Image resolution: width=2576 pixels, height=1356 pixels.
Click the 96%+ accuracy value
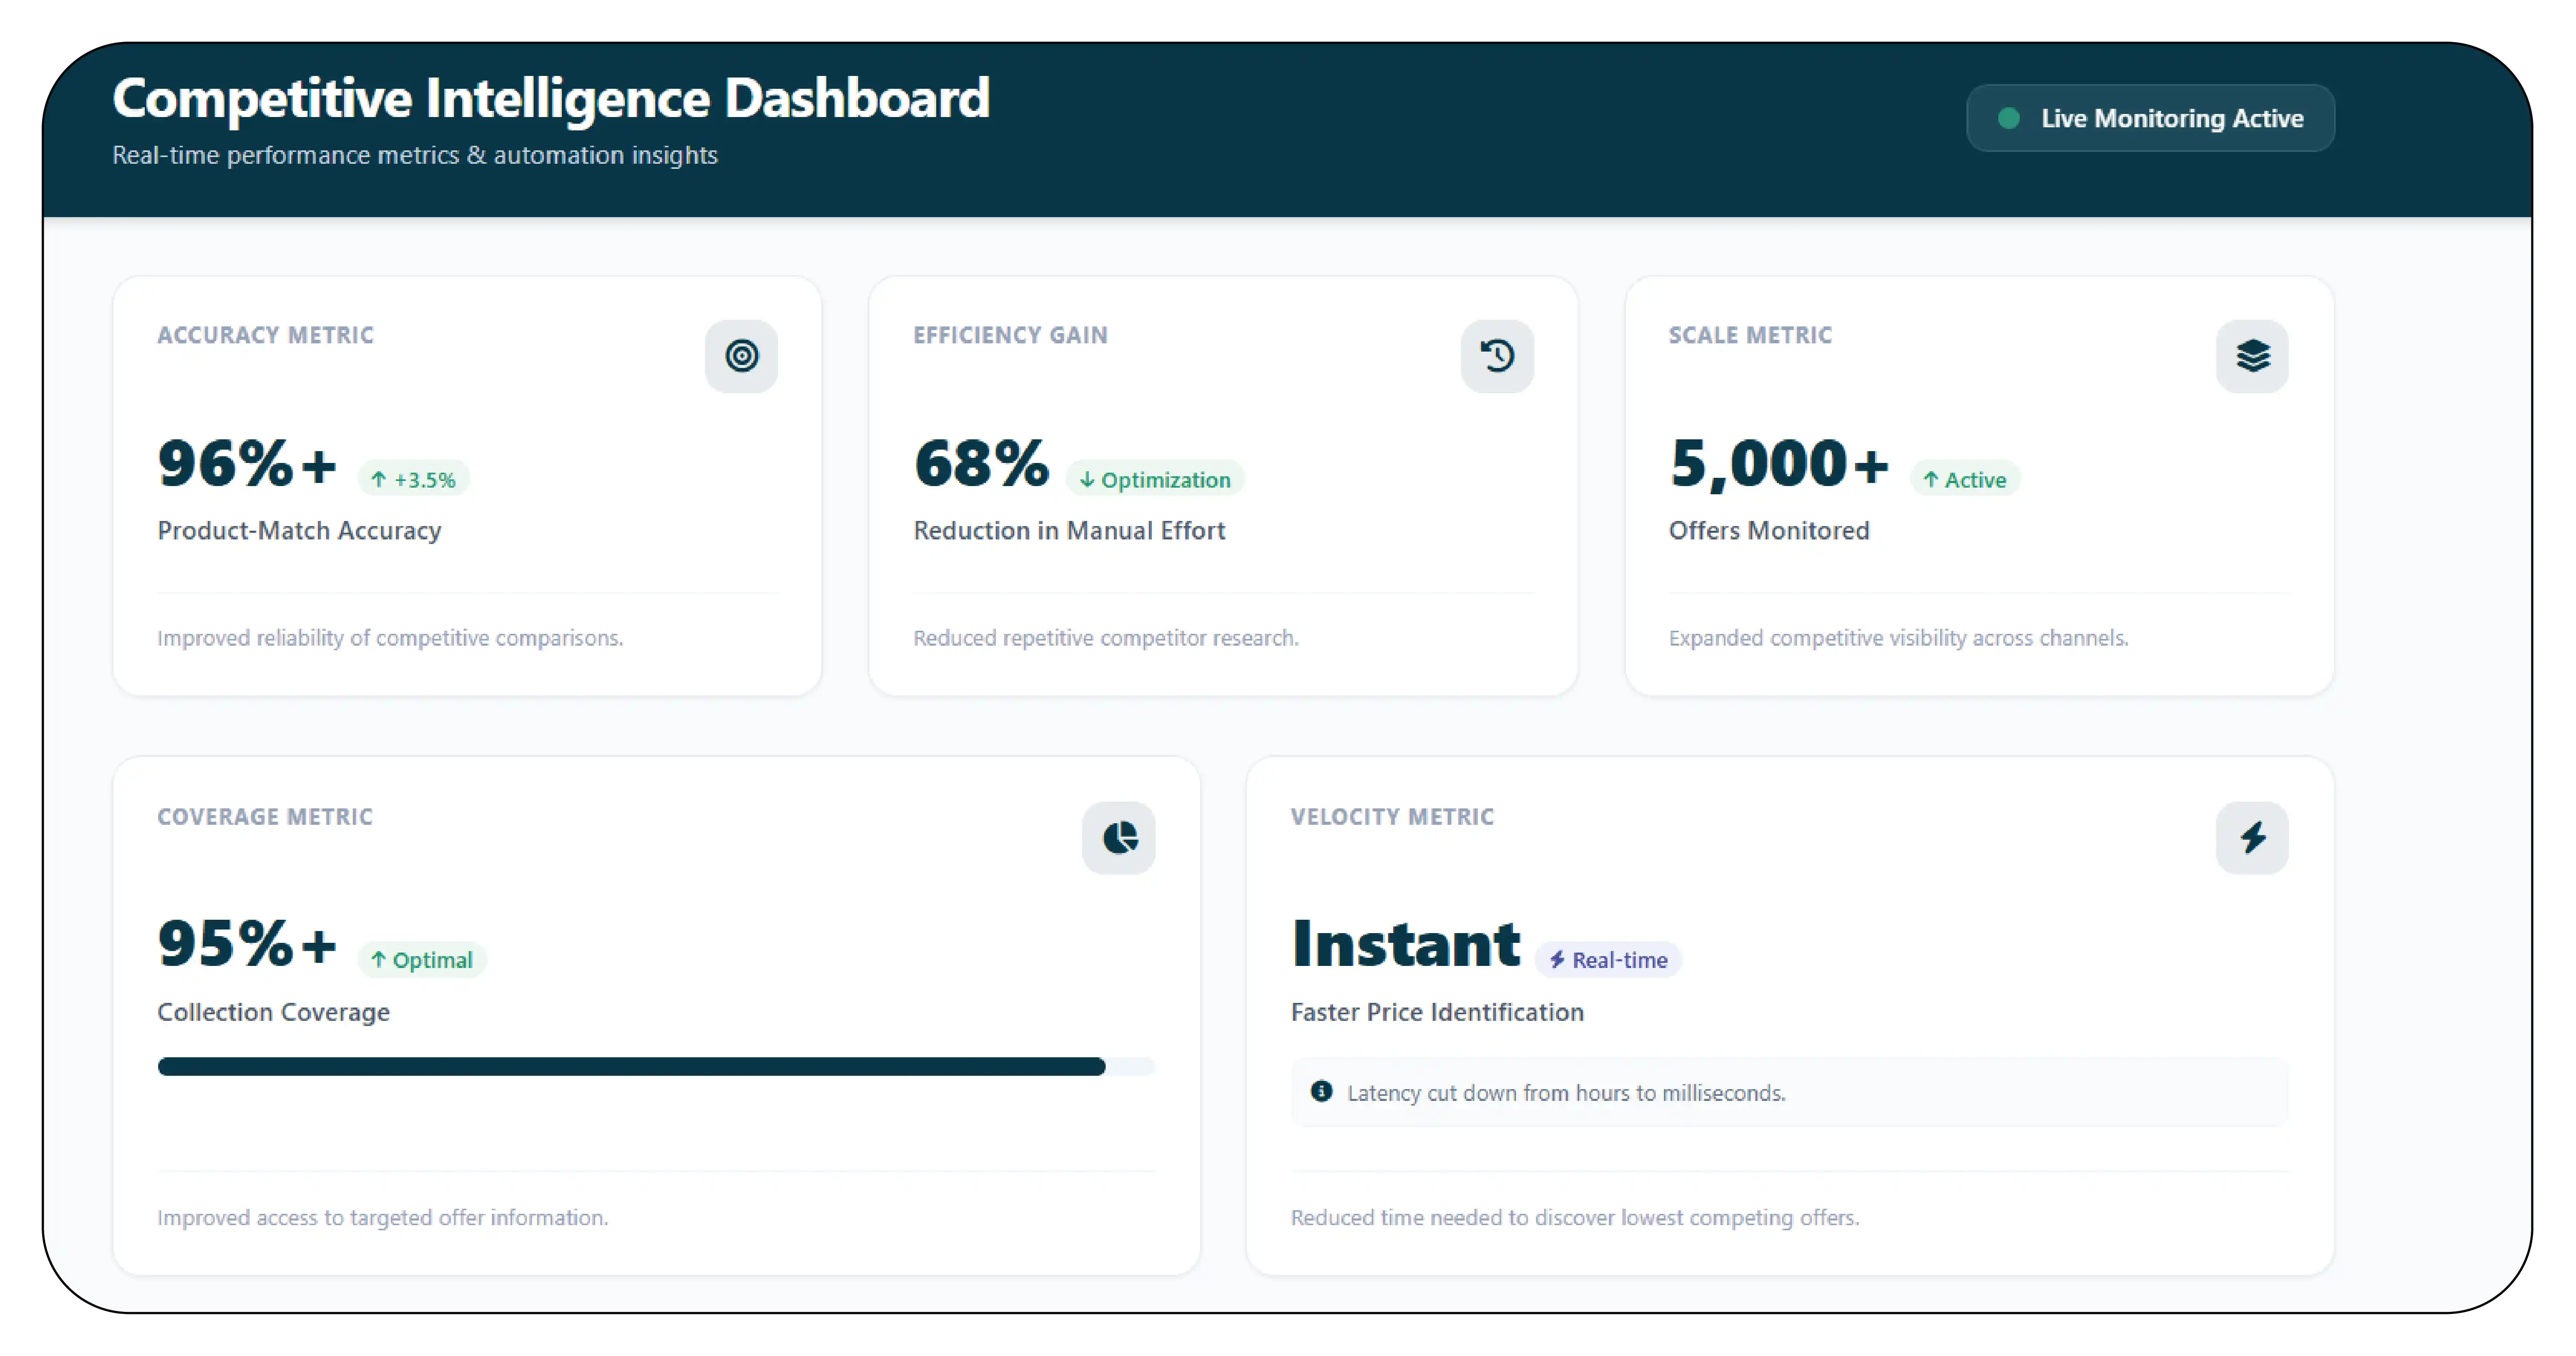[247, 463]
